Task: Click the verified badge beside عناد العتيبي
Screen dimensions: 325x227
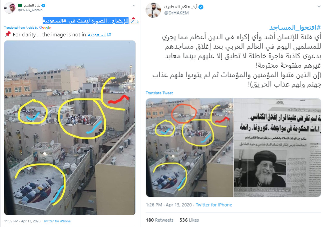Action: pos(43,6)
